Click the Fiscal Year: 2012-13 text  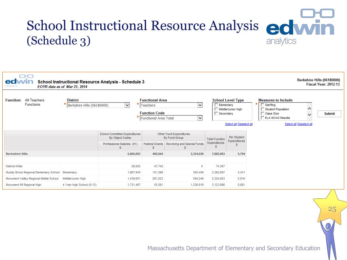coord(323,84)
